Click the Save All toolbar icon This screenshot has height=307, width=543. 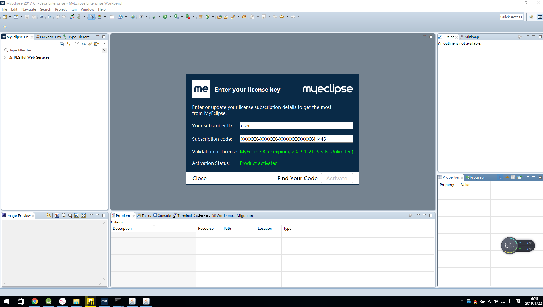tap(34, 17)
